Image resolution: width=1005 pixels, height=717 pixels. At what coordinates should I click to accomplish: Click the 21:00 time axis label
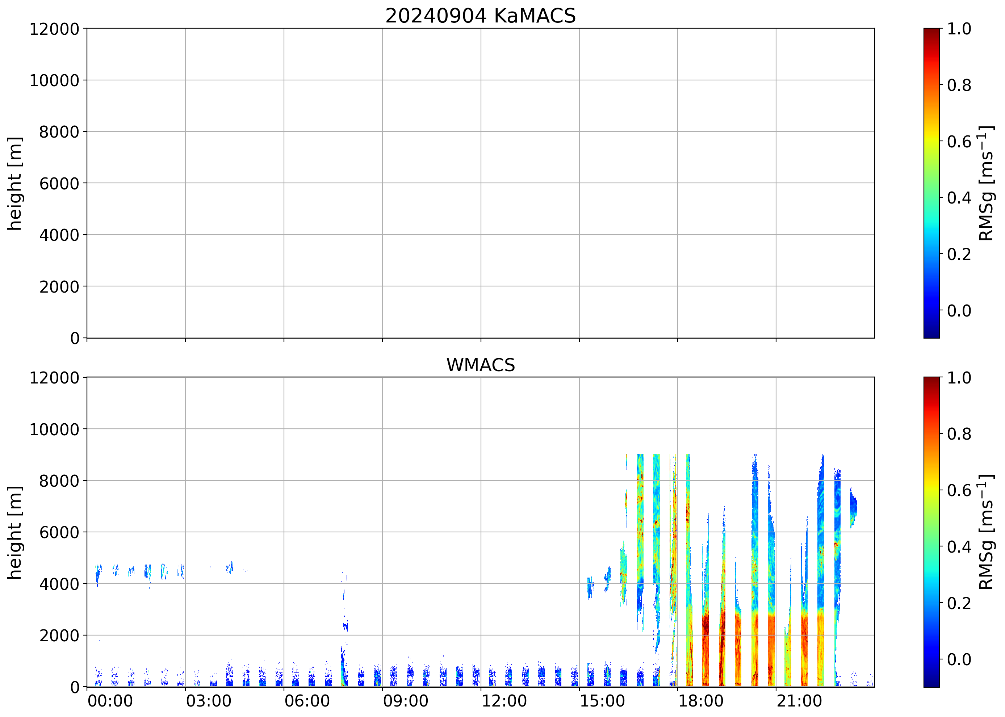(799, 701)
